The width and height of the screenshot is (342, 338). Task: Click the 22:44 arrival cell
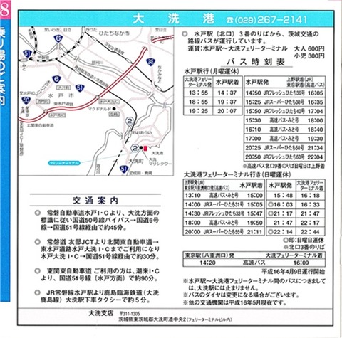click(310, 232)
